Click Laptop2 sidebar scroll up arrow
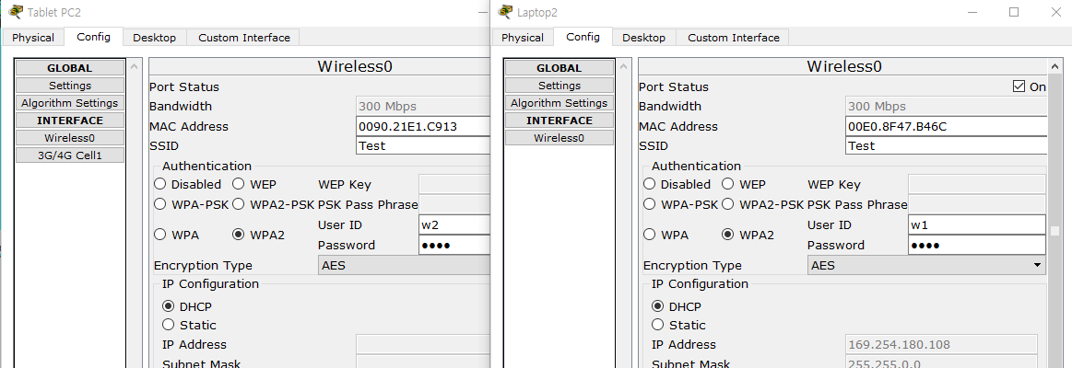The image size is (1072, 368). point(623,66)
